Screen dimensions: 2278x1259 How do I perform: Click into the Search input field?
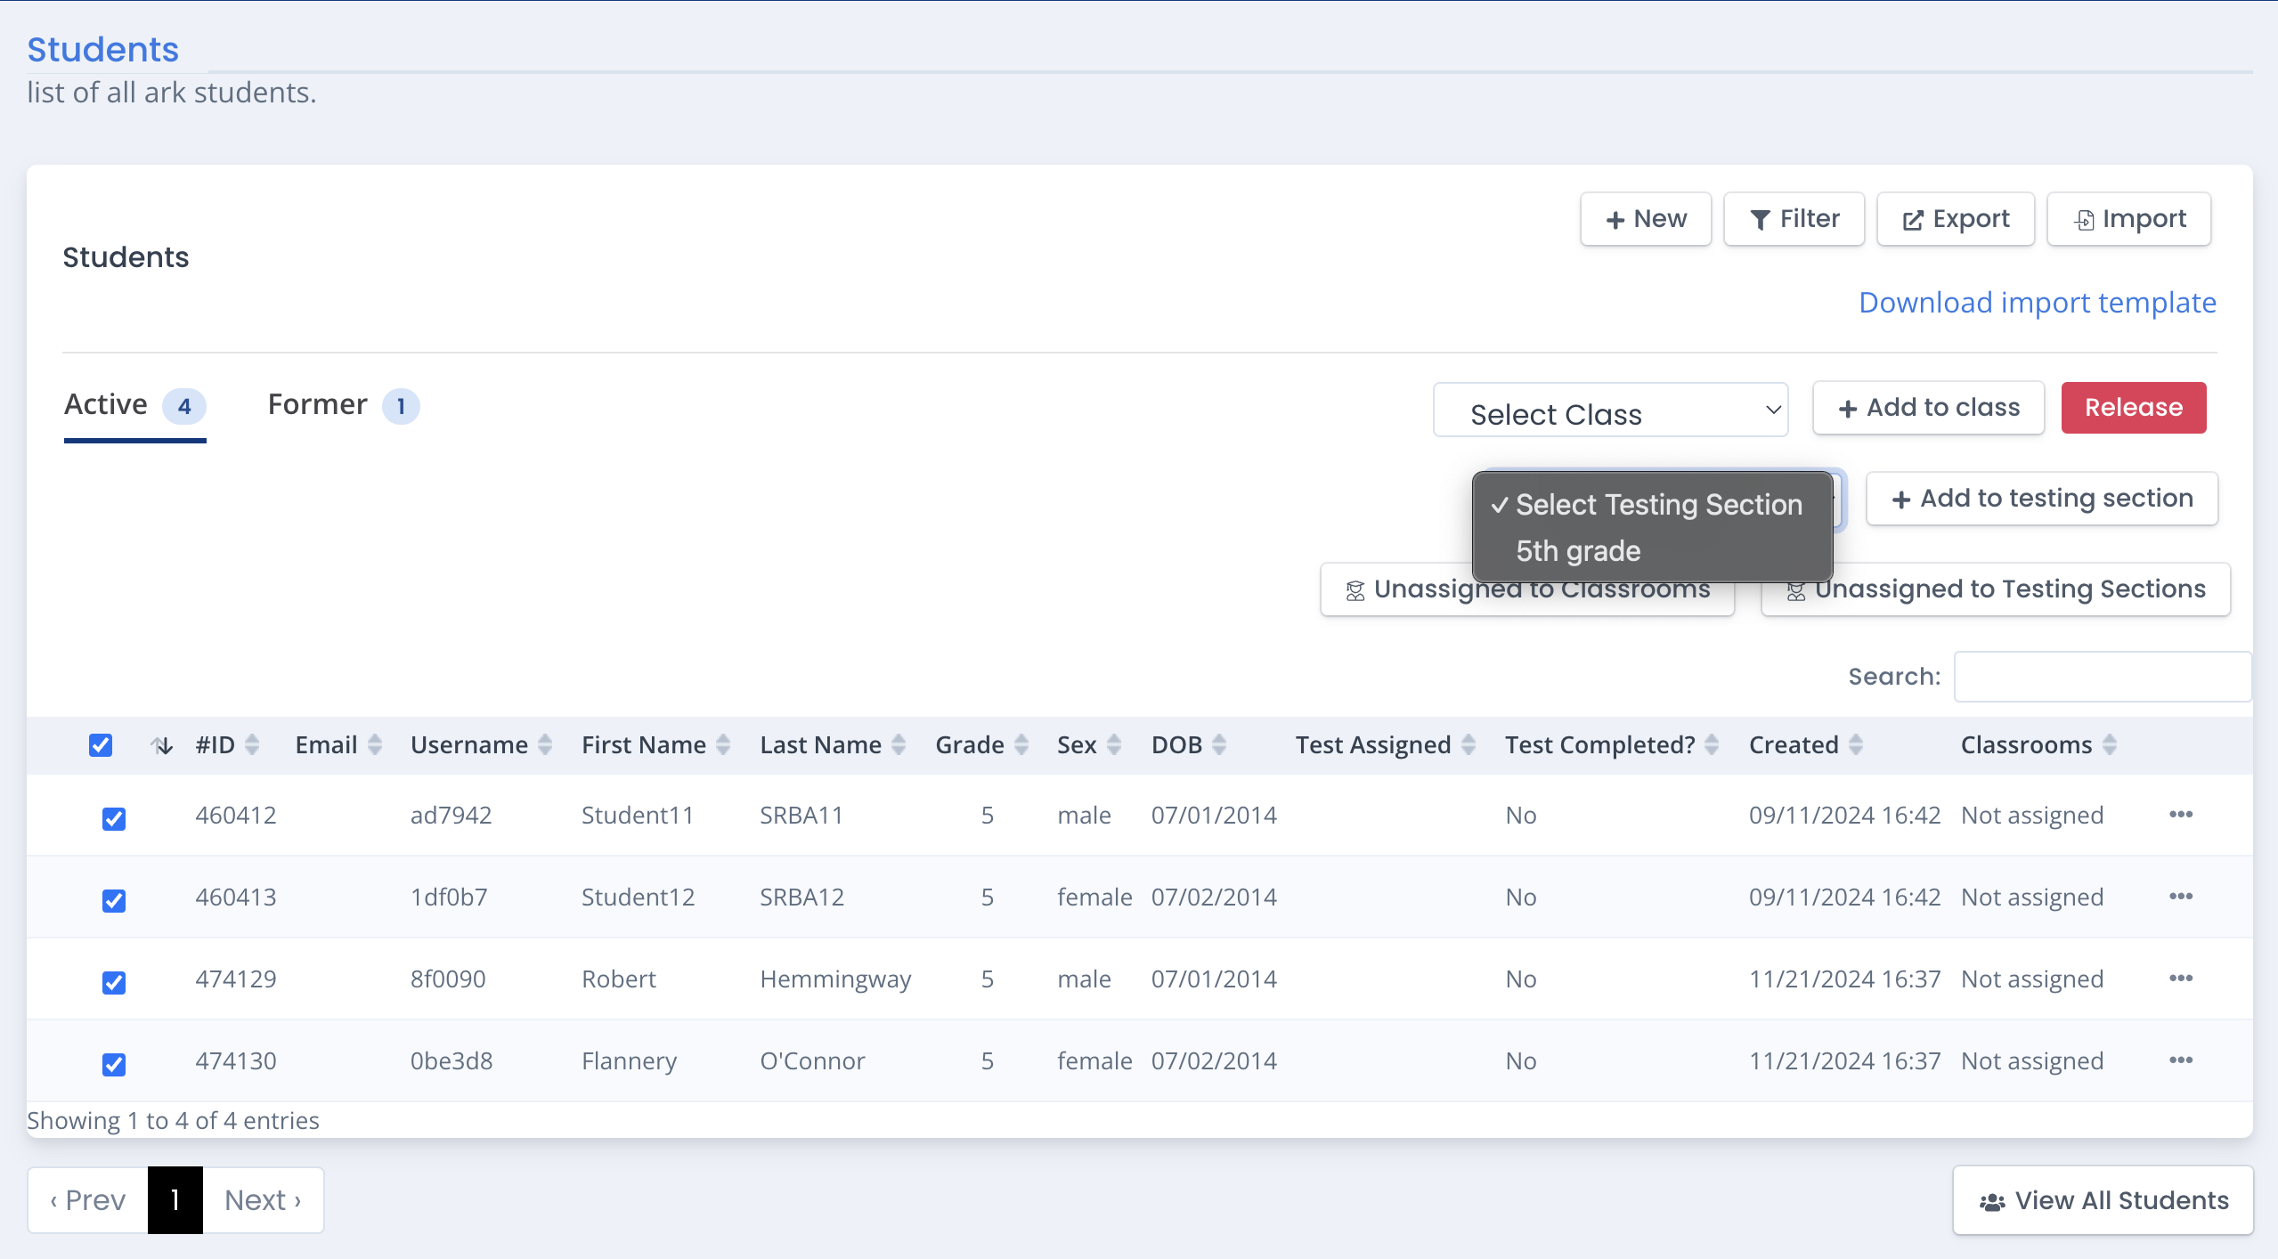[x=2102, y=677]
